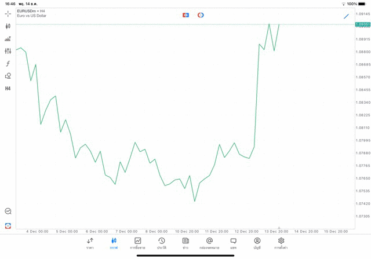The height and width of the screenshot is (259, 371).
Task: Open the ข่าว news tab
Action: point(185,243)
